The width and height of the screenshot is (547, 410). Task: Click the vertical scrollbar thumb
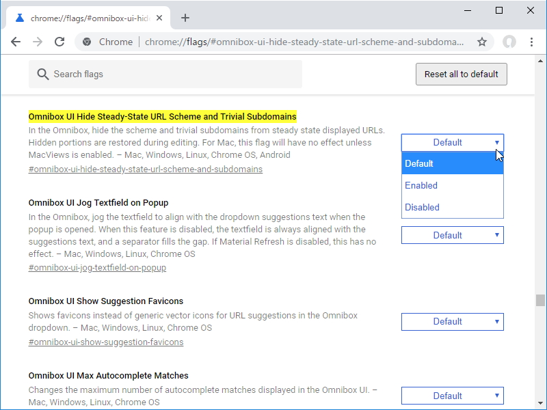click(541, 301)
